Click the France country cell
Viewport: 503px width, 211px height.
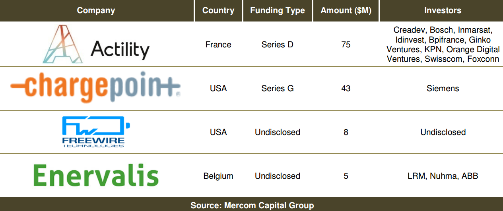point(218,45)
